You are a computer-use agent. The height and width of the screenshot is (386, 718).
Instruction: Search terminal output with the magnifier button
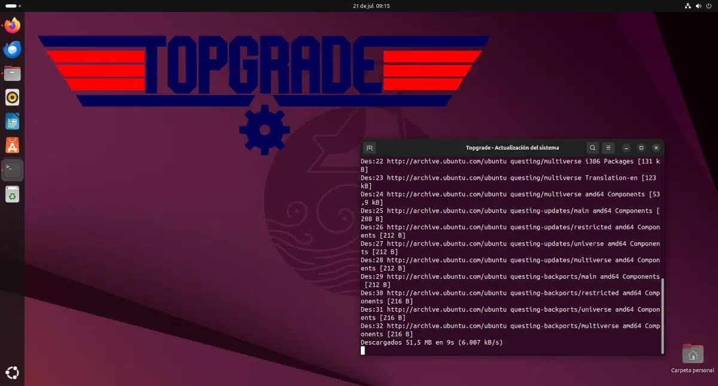point(592,148)
